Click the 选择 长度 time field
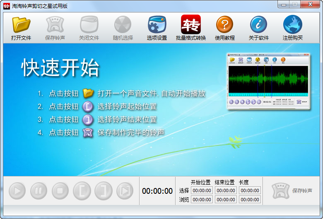The width and height of the screenshot is (323, 219). [x=250, y=190]
